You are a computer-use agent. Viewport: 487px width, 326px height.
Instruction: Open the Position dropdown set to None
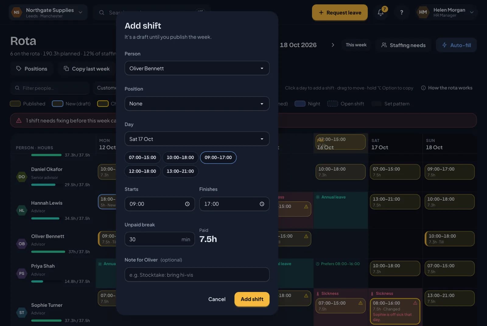tap(197, 104)
